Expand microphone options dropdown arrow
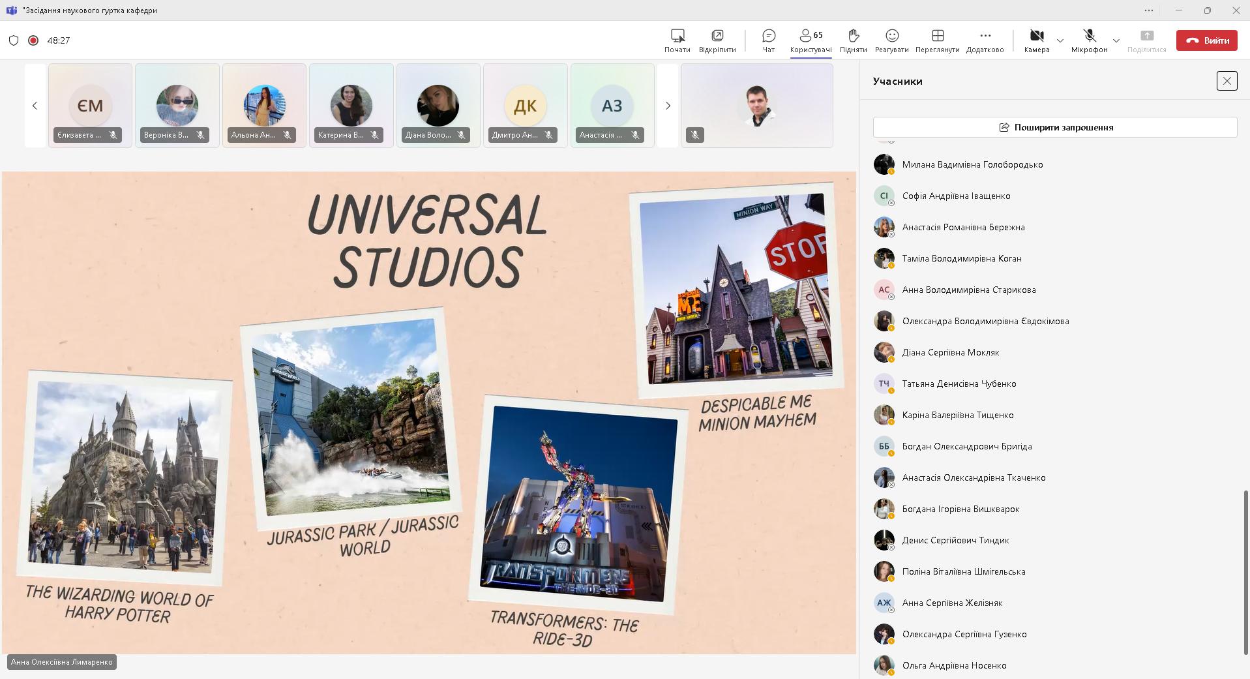The height and width of the screenshot is (679, 1250). pyautogui.click(x=1116, y=40)
